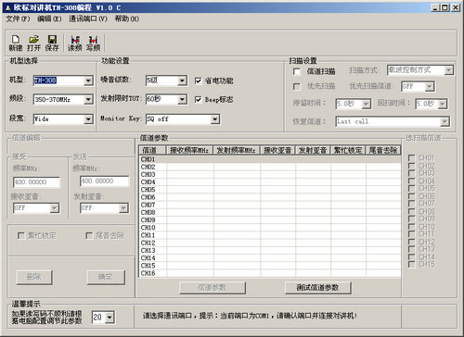Click the 尾音去除 column header

tap(383, 150)
